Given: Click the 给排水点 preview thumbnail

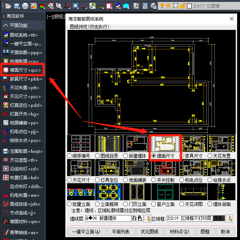Looking at the screenshot, I should pyautogui.click(x=220, y=168).
